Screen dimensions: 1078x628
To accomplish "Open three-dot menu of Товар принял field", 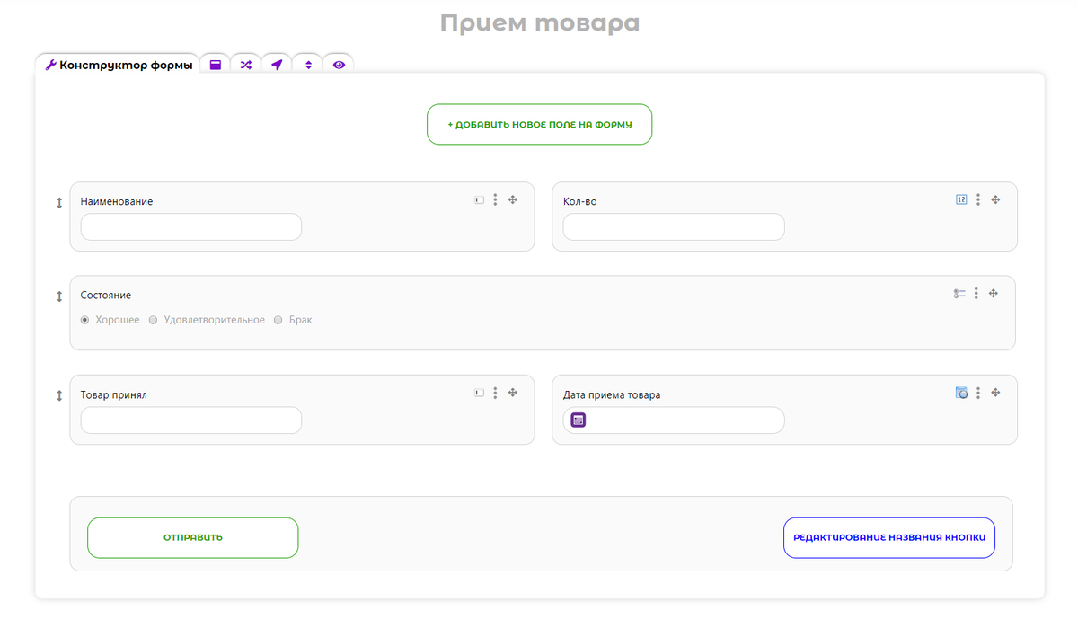I will pyautogui.click(x=495, y=393).
